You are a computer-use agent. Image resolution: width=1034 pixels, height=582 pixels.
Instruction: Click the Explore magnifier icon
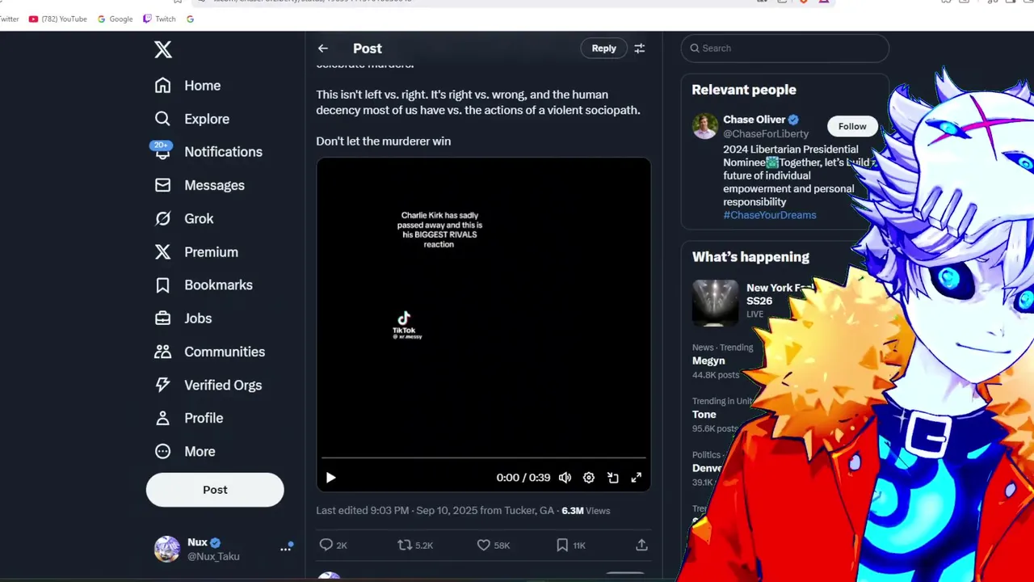tap(163, 119)
